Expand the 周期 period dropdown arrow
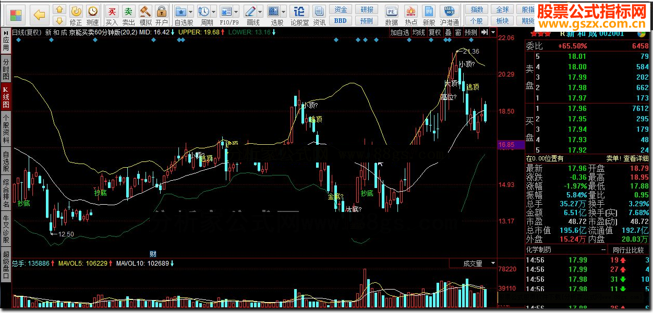 [214, 11]
